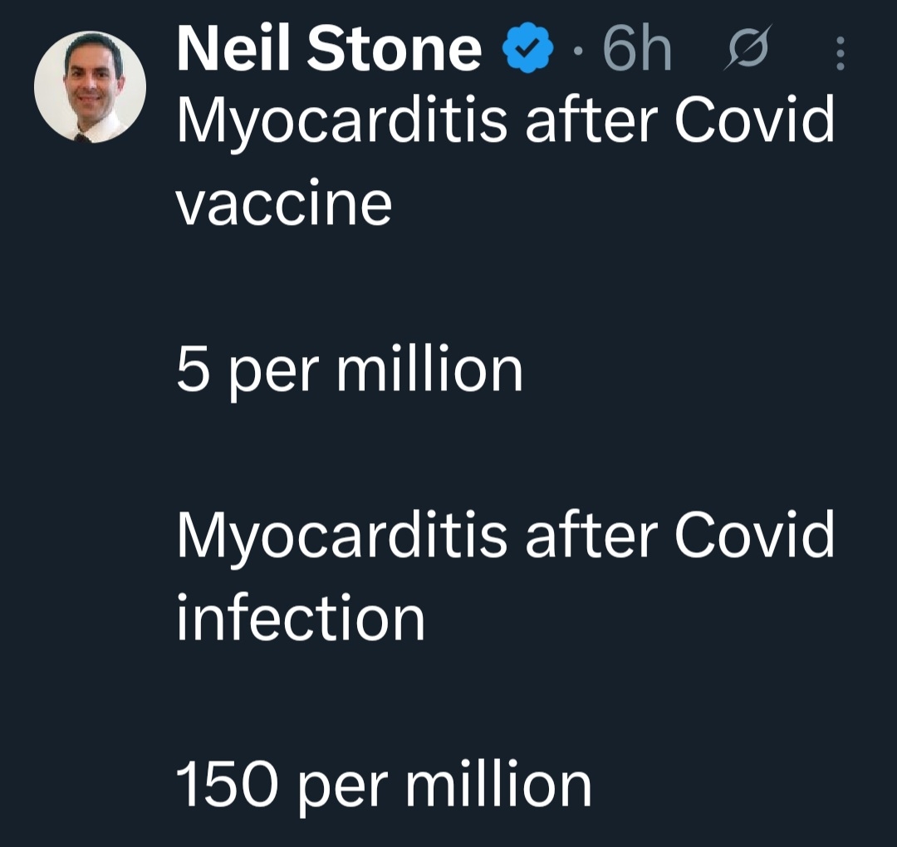Click 'per' in the '150 per million' line

pyautogui.click(x=340, y=789)
